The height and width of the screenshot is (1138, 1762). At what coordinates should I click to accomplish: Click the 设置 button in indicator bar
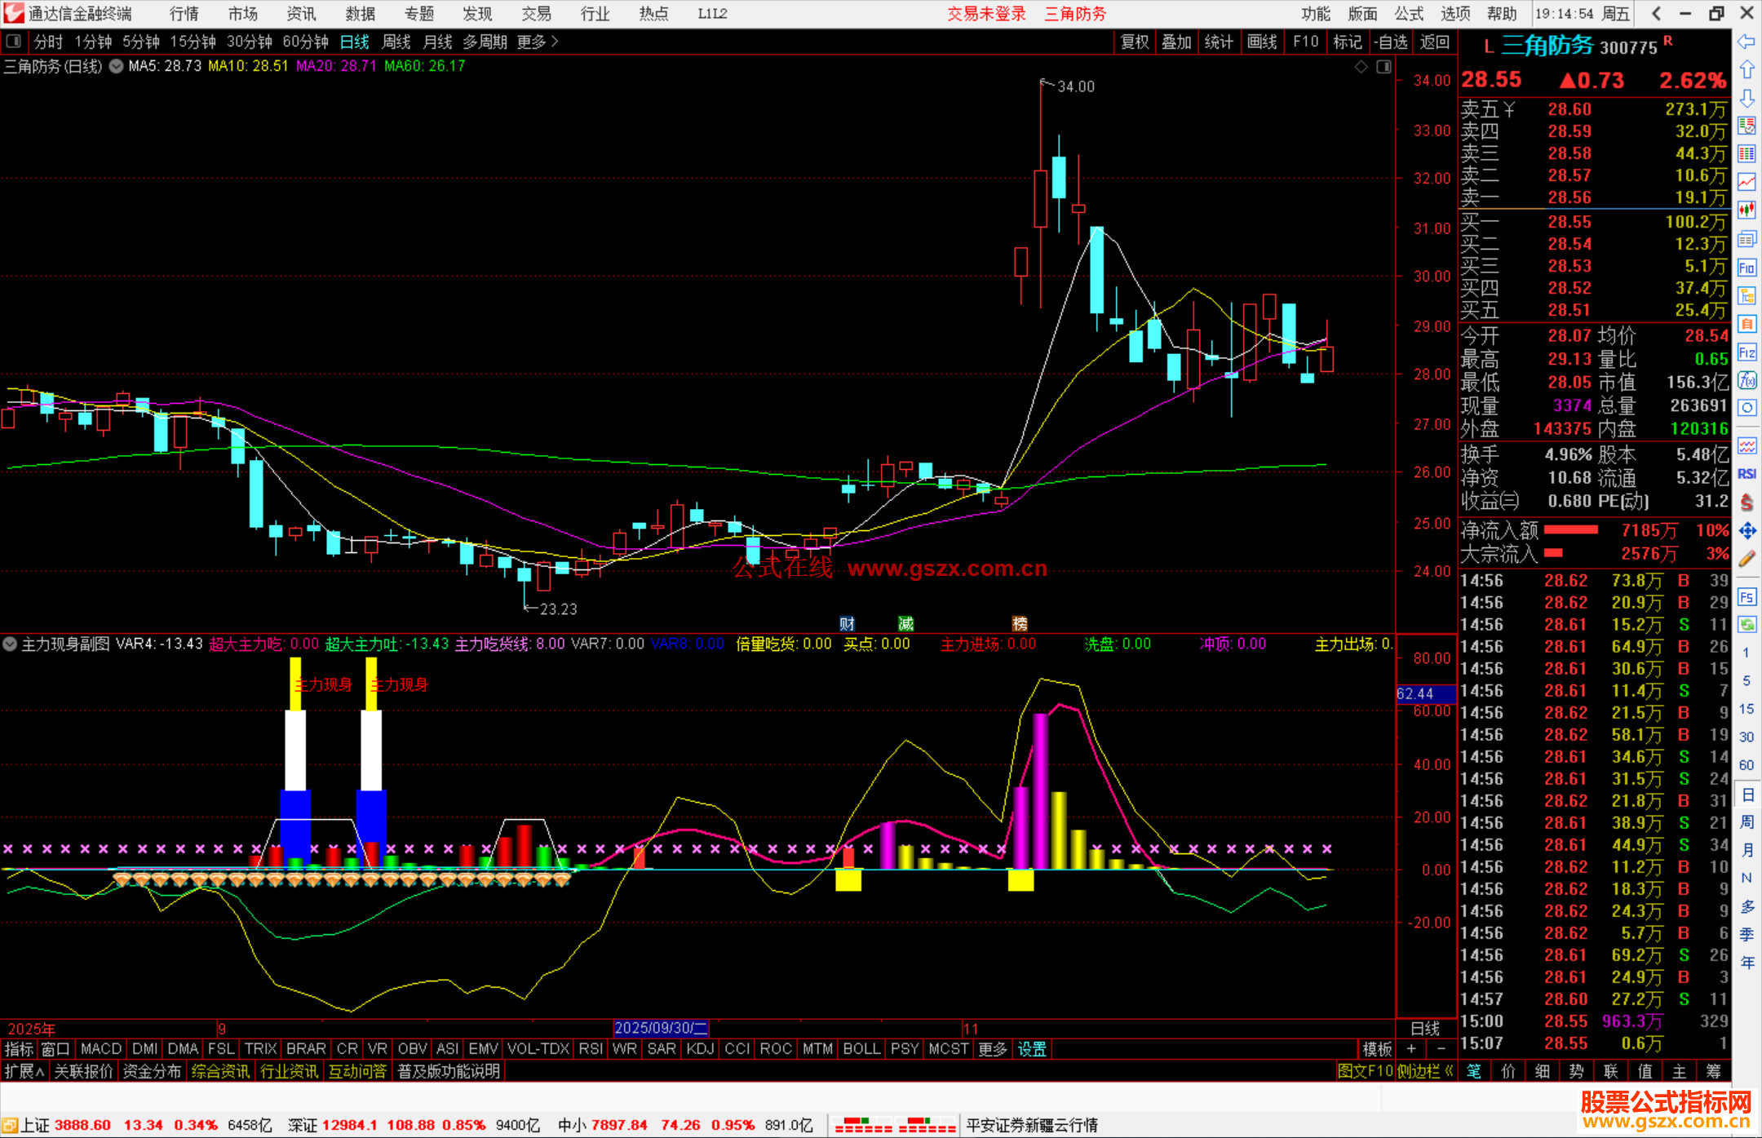tap(1031, 1049)
